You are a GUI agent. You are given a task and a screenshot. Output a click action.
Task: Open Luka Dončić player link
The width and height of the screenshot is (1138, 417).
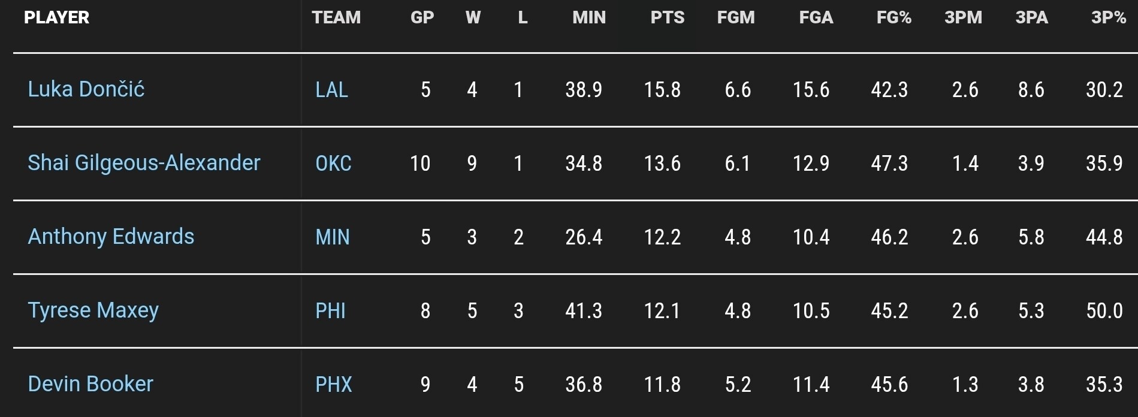click(86, 89)
